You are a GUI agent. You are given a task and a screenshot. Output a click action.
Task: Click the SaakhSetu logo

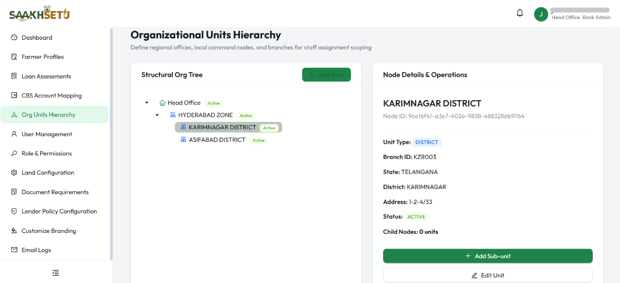[40, 14]
